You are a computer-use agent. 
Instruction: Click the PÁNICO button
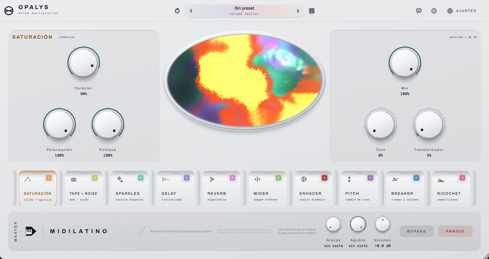(x=455, y=231)
